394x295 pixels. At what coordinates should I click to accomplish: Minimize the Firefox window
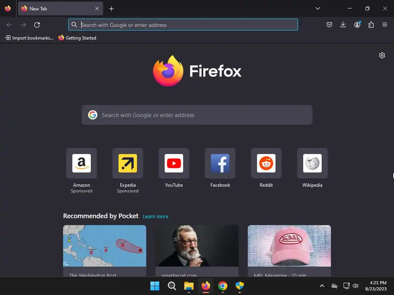pyautogui.click(x=349, y=8)
